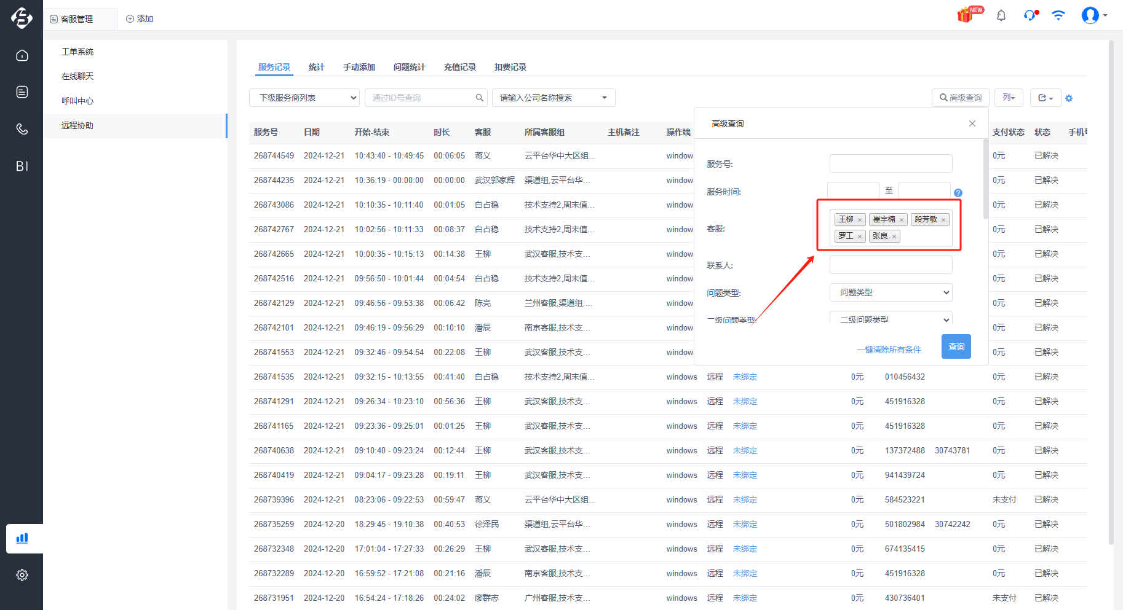Click the blue 查询 button
The height and width of the screenshot is (610, 1123).
pos(956,346)
